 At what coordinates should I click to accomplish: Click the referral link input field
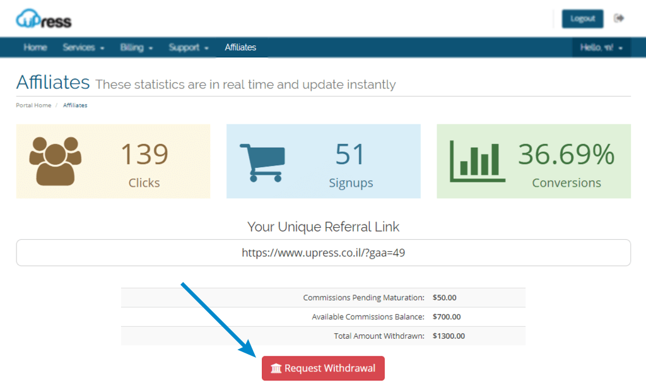pos(324,252)
